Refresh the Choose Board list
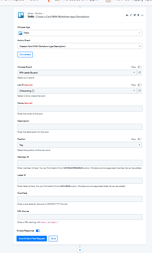 (140, 73)
